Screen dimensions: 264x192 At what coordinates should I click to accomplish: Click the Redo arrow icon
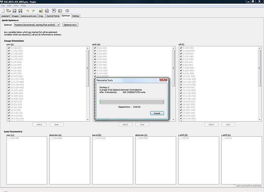[x=34, y=11]
